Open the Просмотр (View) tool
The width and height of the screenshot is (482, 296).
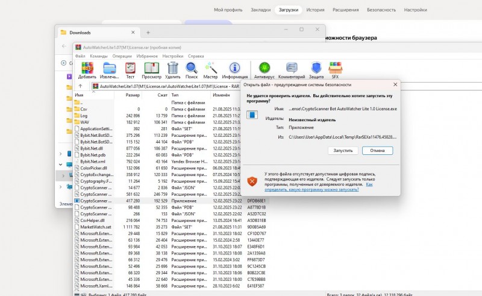pos(151,69)
